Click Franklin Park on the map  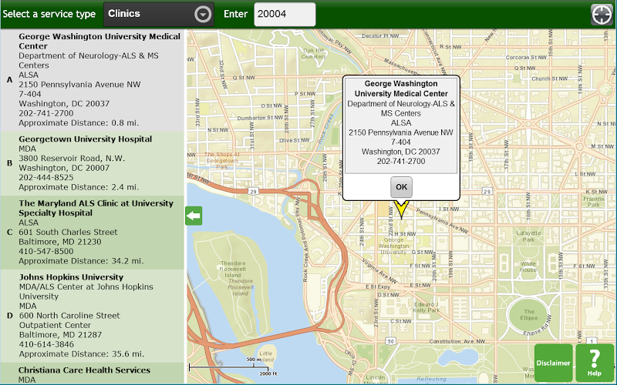click(593, 202)
